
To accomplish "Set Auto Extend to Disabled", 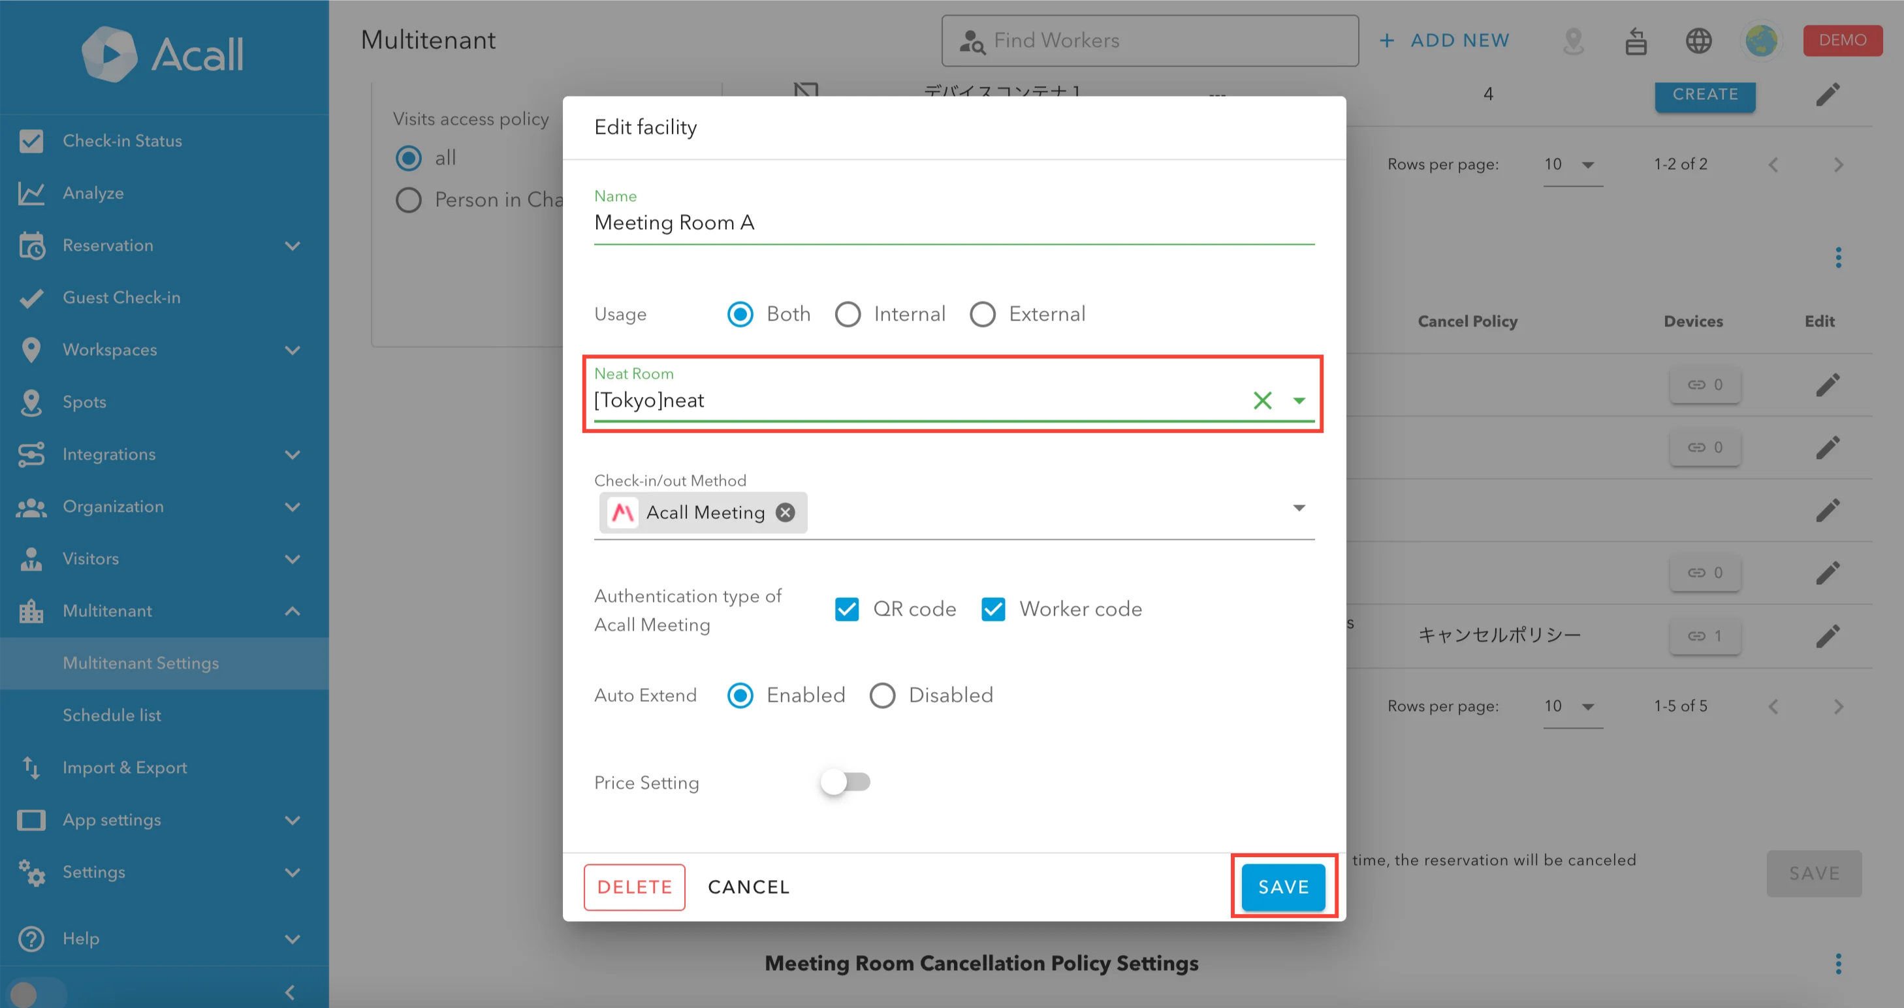I will [x=881, y=695].
